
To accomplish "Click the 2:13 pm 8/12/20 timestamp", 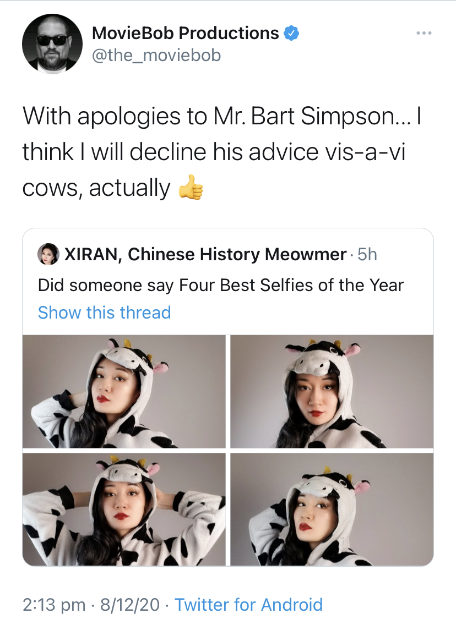I will click(x=91, y=604).
